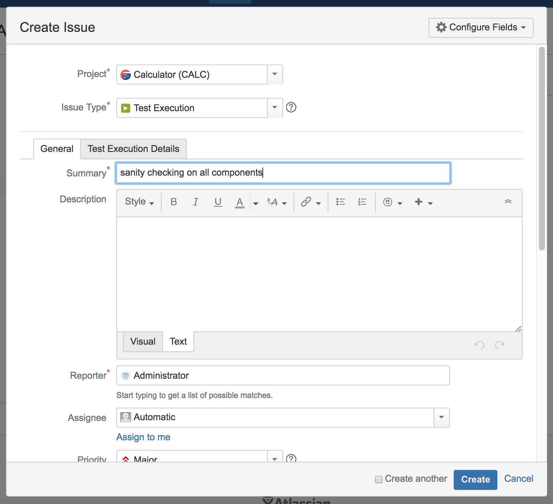Click inside the Description text area
The width and height of the screenshot is (553, 504).
[x=319, y=274]
